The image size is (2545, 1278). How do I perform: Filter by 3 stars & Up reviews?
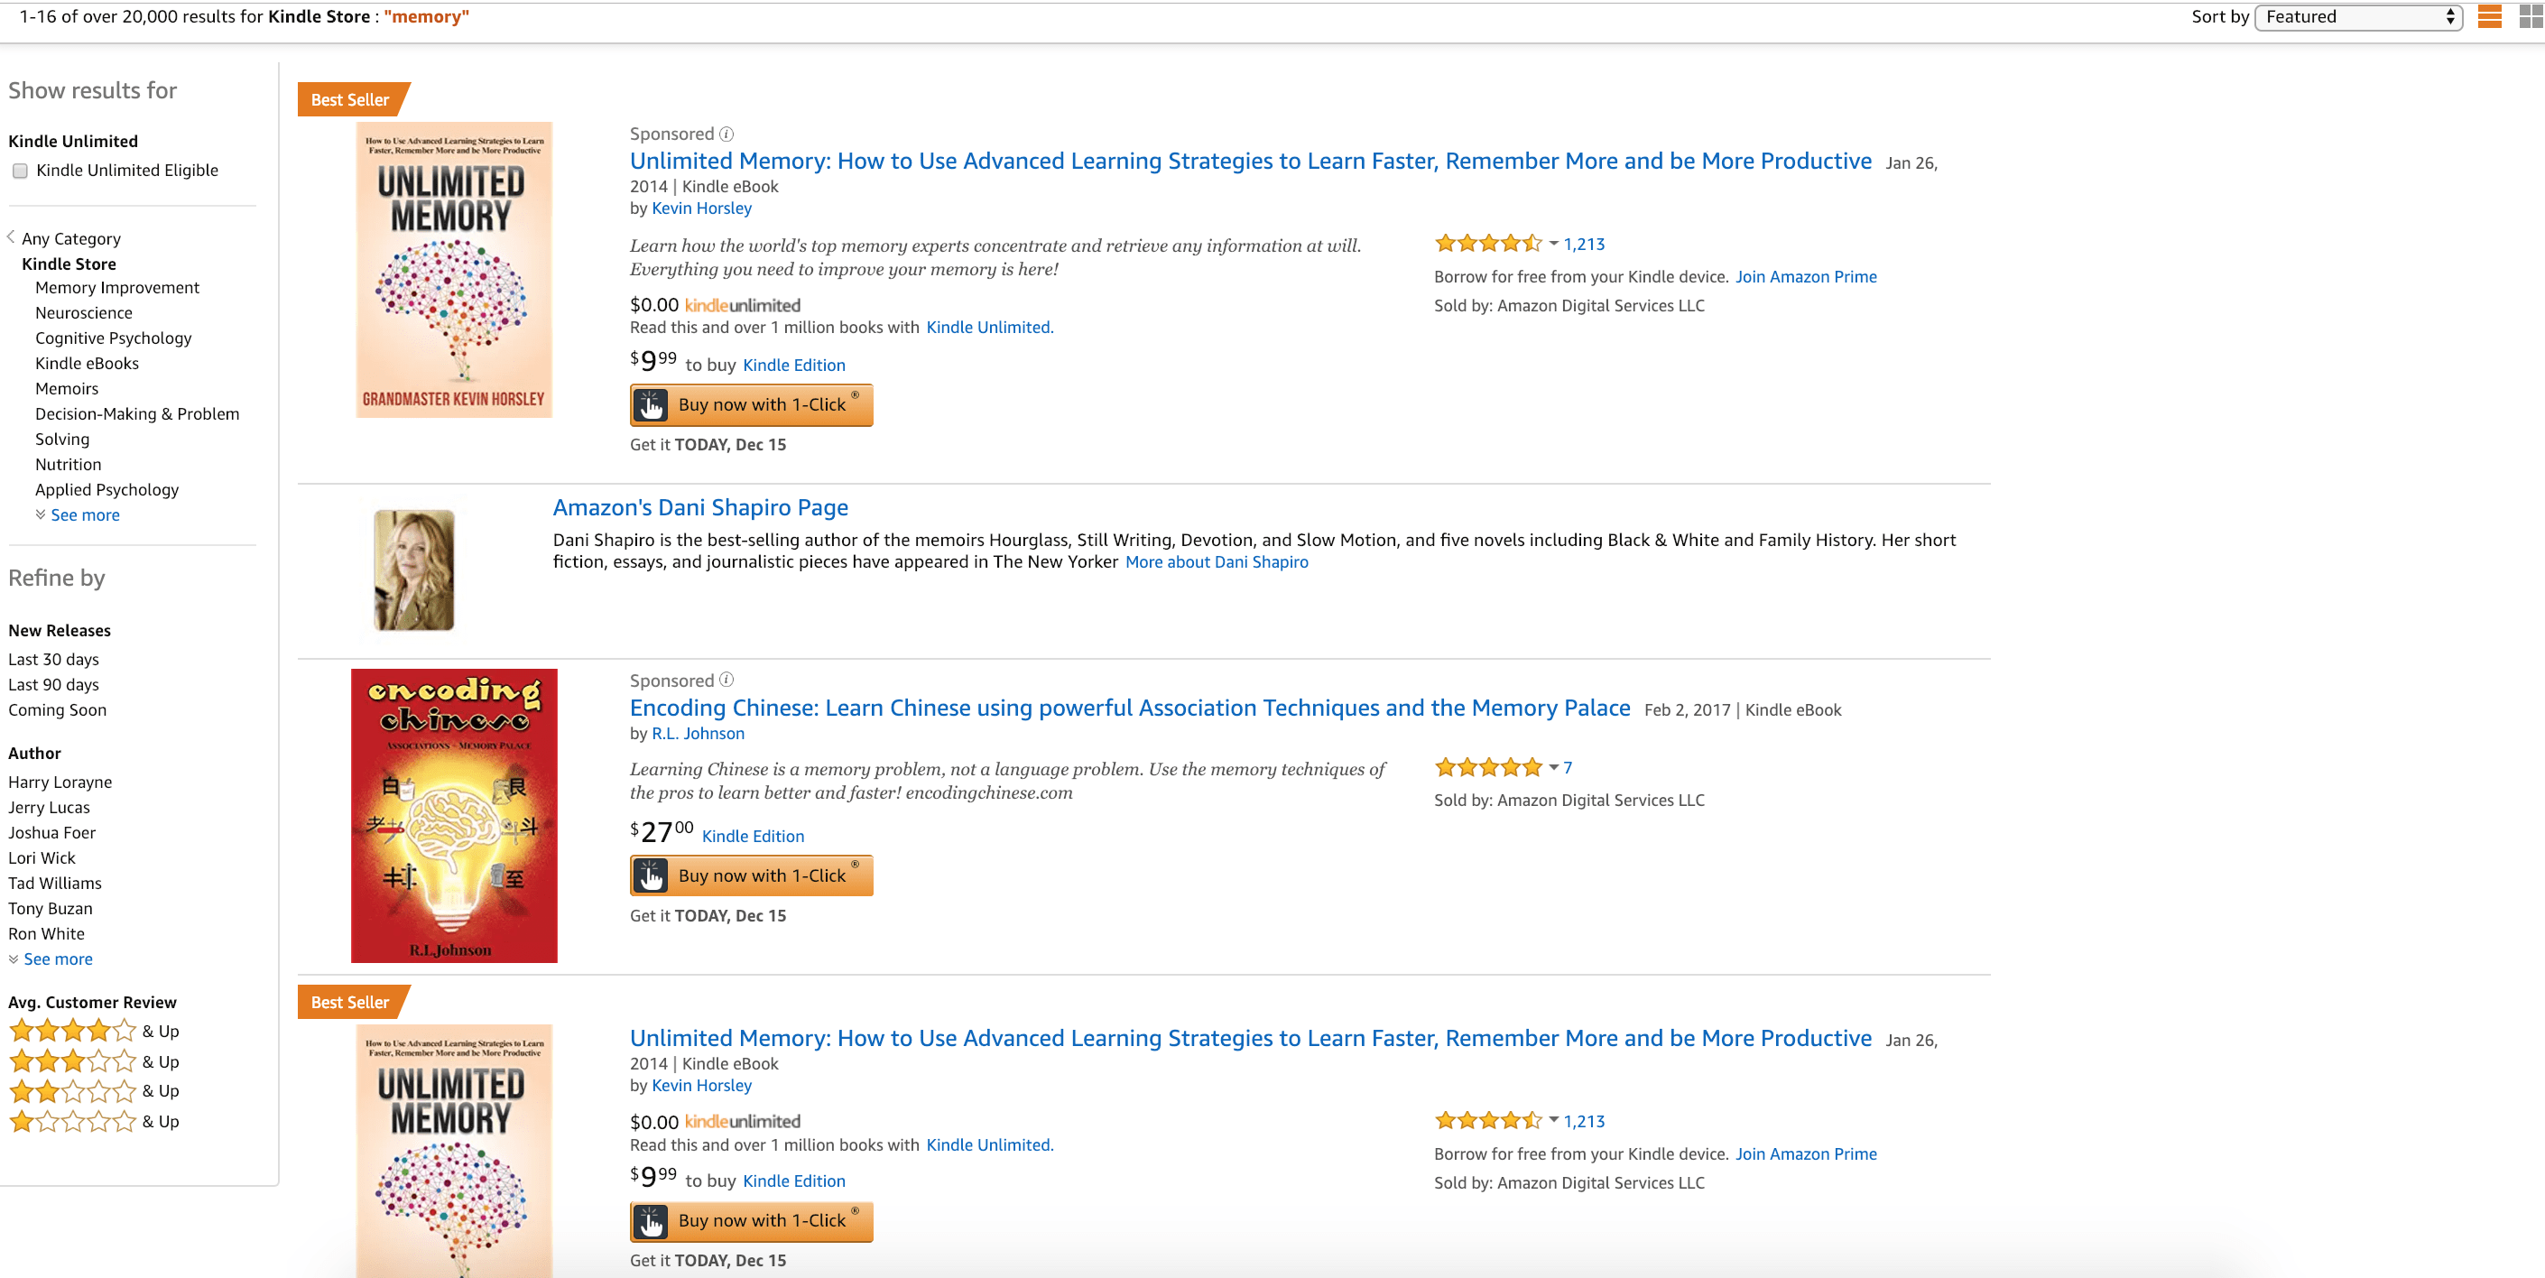94,1061
